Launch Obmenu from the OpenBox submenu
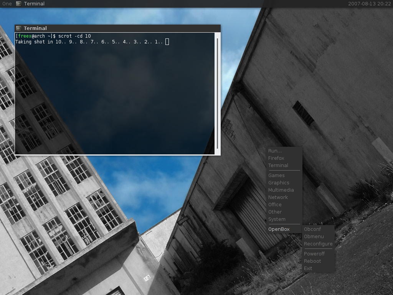Screen dimensions: 393x295 pos(318,236)
